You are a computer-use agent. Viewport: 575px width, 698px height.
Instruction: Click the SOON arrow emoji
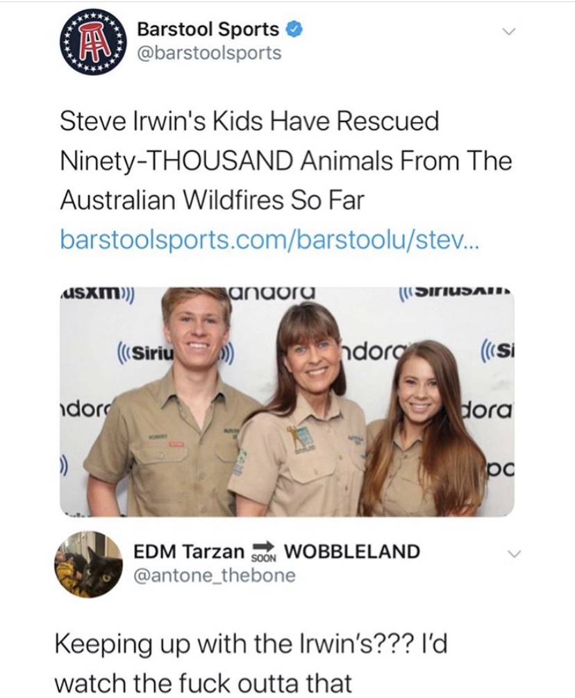[x=265, y=551]
